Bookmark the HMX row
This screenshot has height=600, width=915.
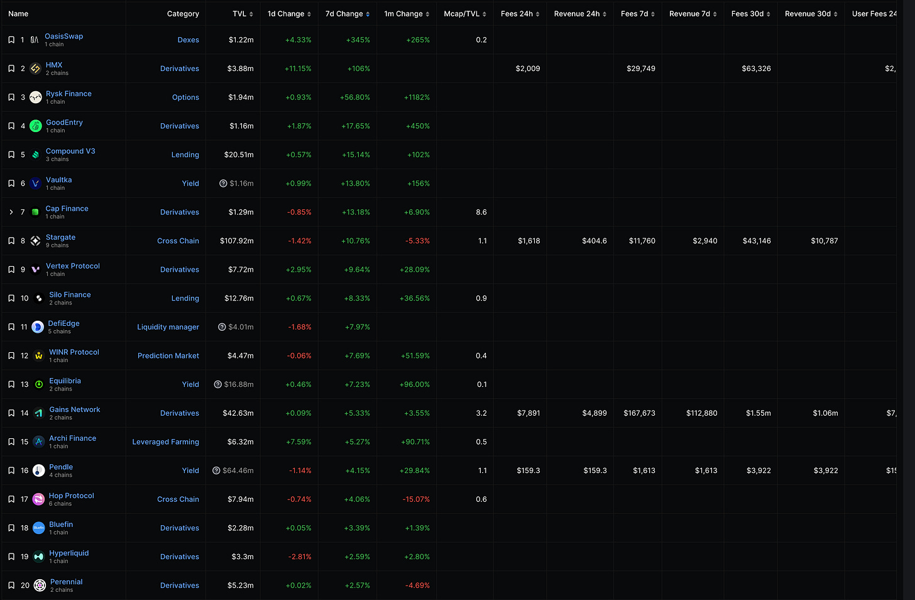(x=11, y=69)
